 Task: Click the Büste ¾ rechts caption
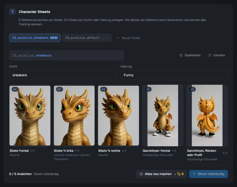click(109, 151)
